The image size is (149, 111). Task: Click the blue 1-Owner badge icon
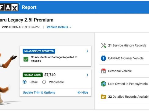pos(104,58)
